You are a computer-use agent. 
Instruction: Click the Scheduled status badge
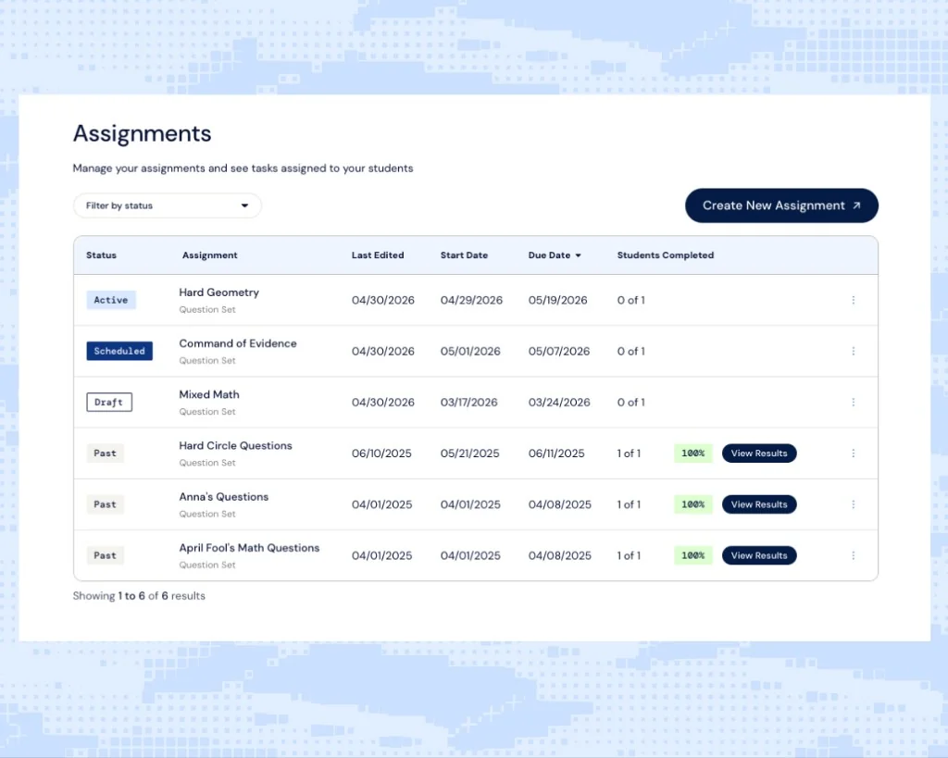[x=119, y=351]
